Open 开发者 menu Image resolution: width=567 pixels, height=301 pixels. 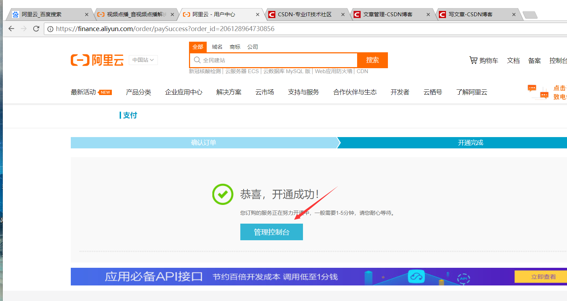[x=400, y=92]
